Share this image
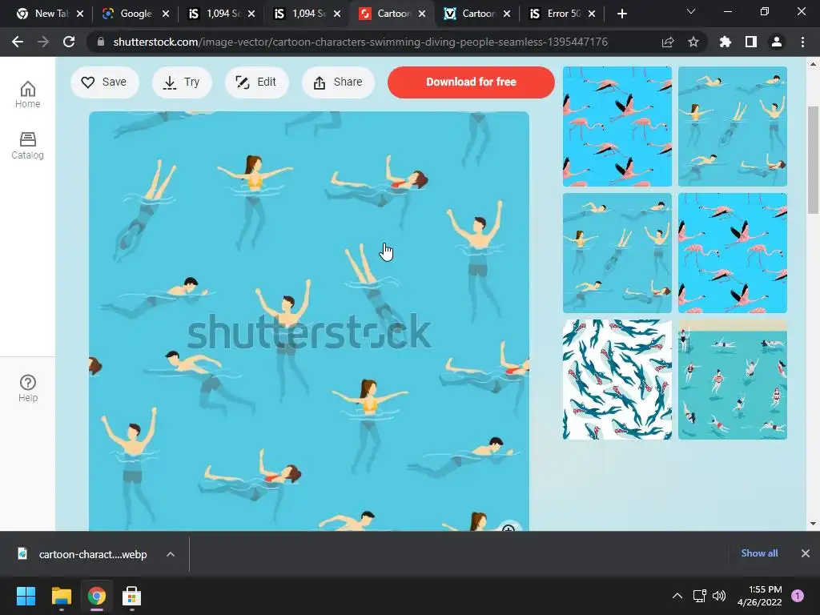 [338, 82]
